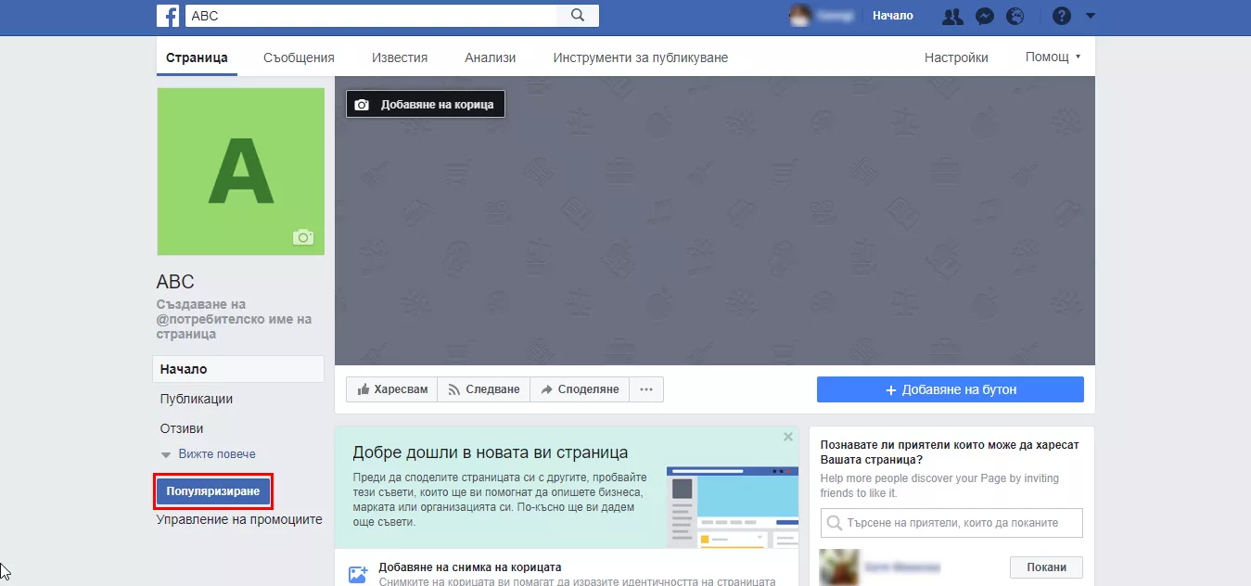1251x586 pixels.
Task: Expand the account dropdown arrow in top bar
Action: [1091, 16]
